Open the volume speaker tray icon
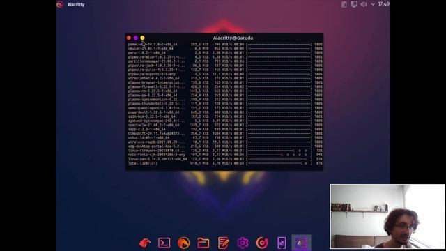Viewport: 446px width, 251px height. point(364,4)
